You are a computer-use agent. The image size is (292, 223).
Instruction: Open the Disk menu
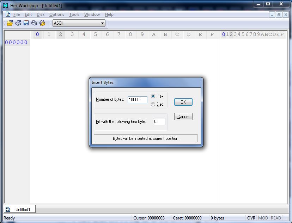pyautogui.click(x=41, y=14)
